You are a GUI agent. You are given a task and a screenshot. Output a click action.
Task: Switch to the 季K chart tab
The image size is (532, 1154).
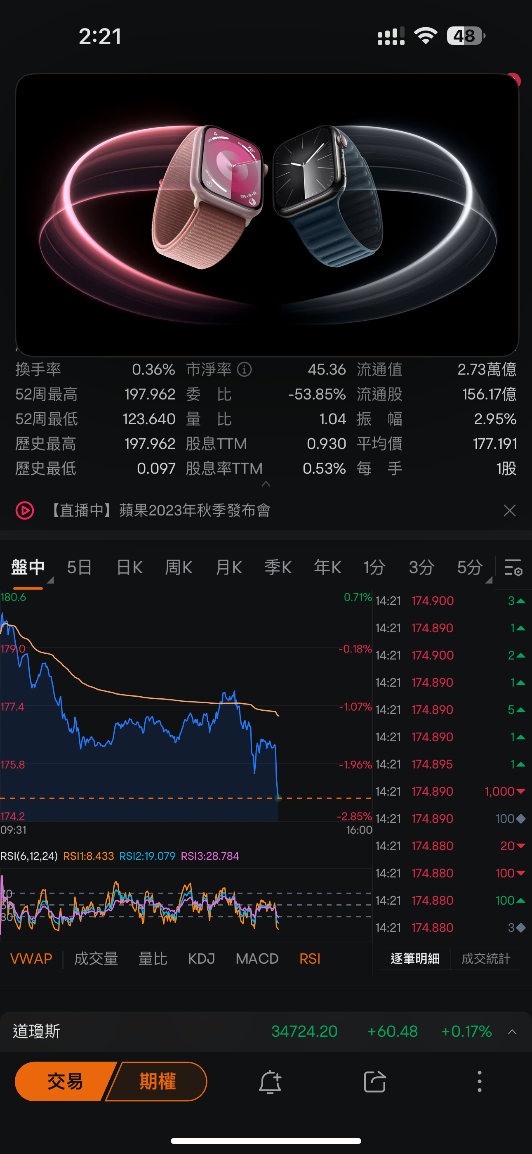click(x=278, y=567)
